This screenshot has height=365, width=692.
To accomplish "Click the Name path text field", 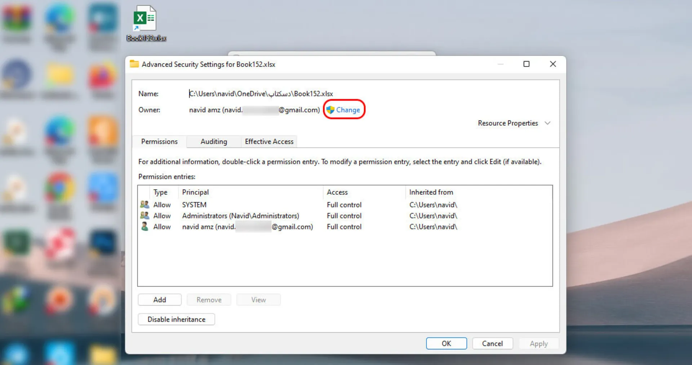I will [x=261, y=94].
